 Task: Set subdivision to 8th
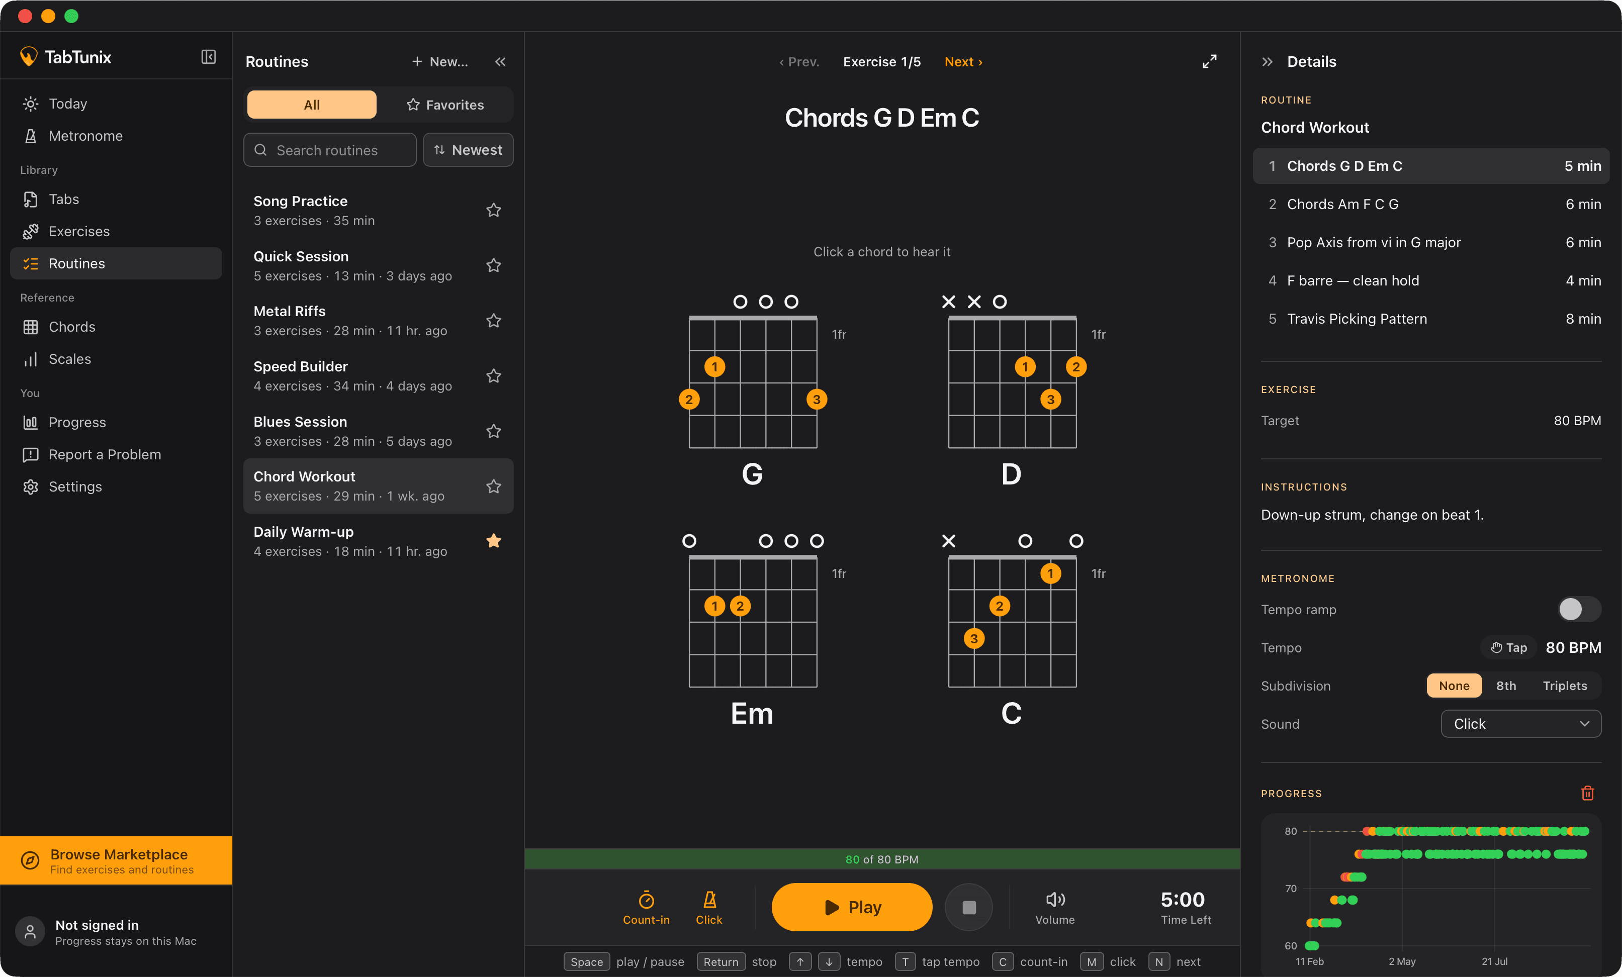pos(1505,686)
